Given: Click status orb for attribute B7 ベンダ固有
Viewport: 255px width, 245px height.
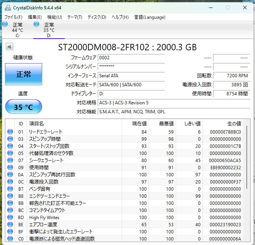Looking at the screenshot, I should (10, 189).
